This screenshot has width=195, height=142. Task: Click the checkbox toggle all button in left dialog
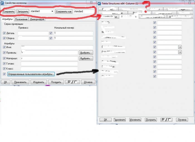point(72,82)
